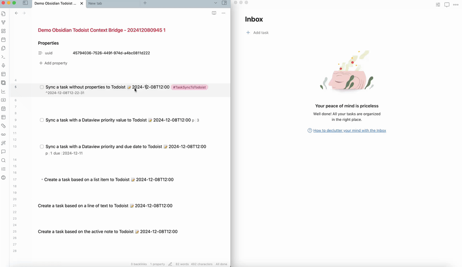
Task: Switch to the 'New tab' tab
Action: (x=95, y=3)
